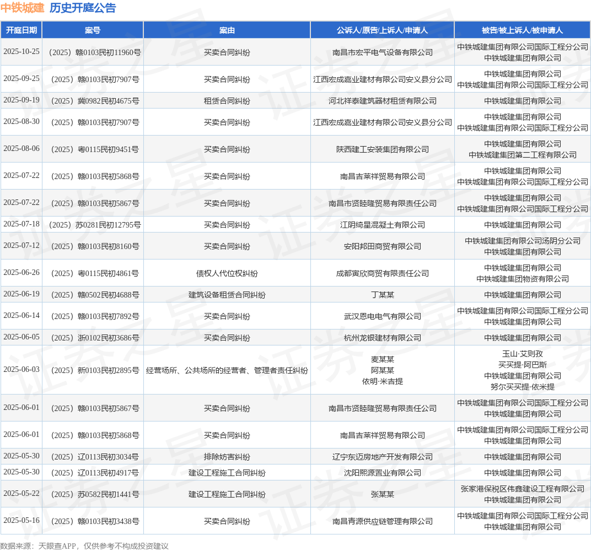Click defendant 中铁城建集团物资有限公司
Viewport: 591px width, 551px height.
click(523, 279)
